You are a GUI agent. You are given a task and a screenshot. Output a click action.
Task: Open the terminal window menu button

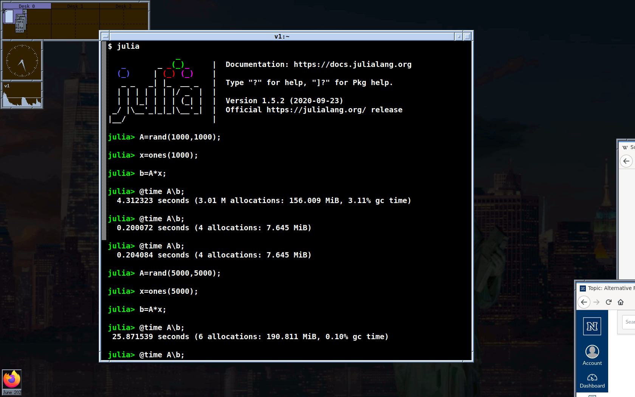[x=105, y=37]
